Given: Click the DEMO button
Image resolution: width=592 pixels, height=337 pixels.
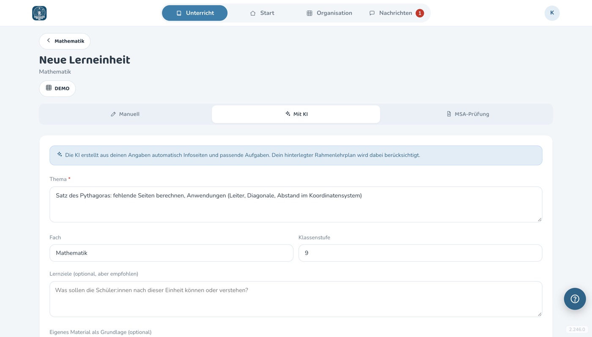Looking at the screenshot, I should click(x=58, y=88).
